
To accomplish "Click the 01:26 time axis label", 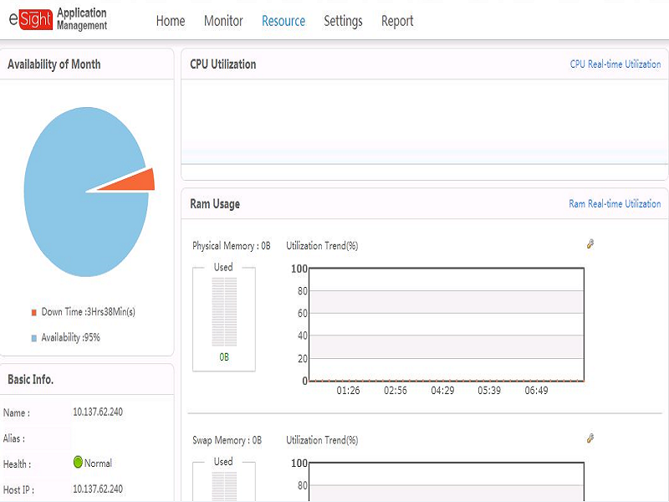I will (348, 391).
